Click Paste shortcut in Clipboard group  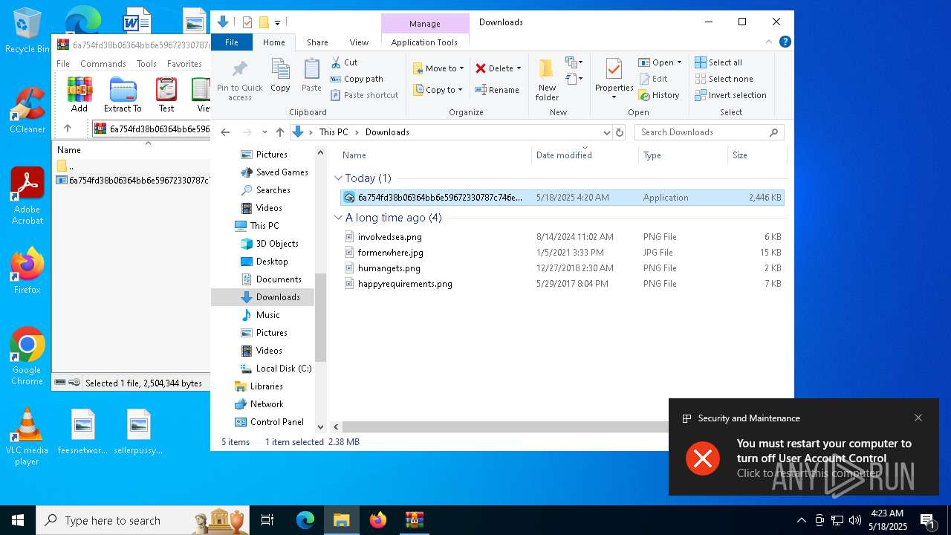click(364, 95)
